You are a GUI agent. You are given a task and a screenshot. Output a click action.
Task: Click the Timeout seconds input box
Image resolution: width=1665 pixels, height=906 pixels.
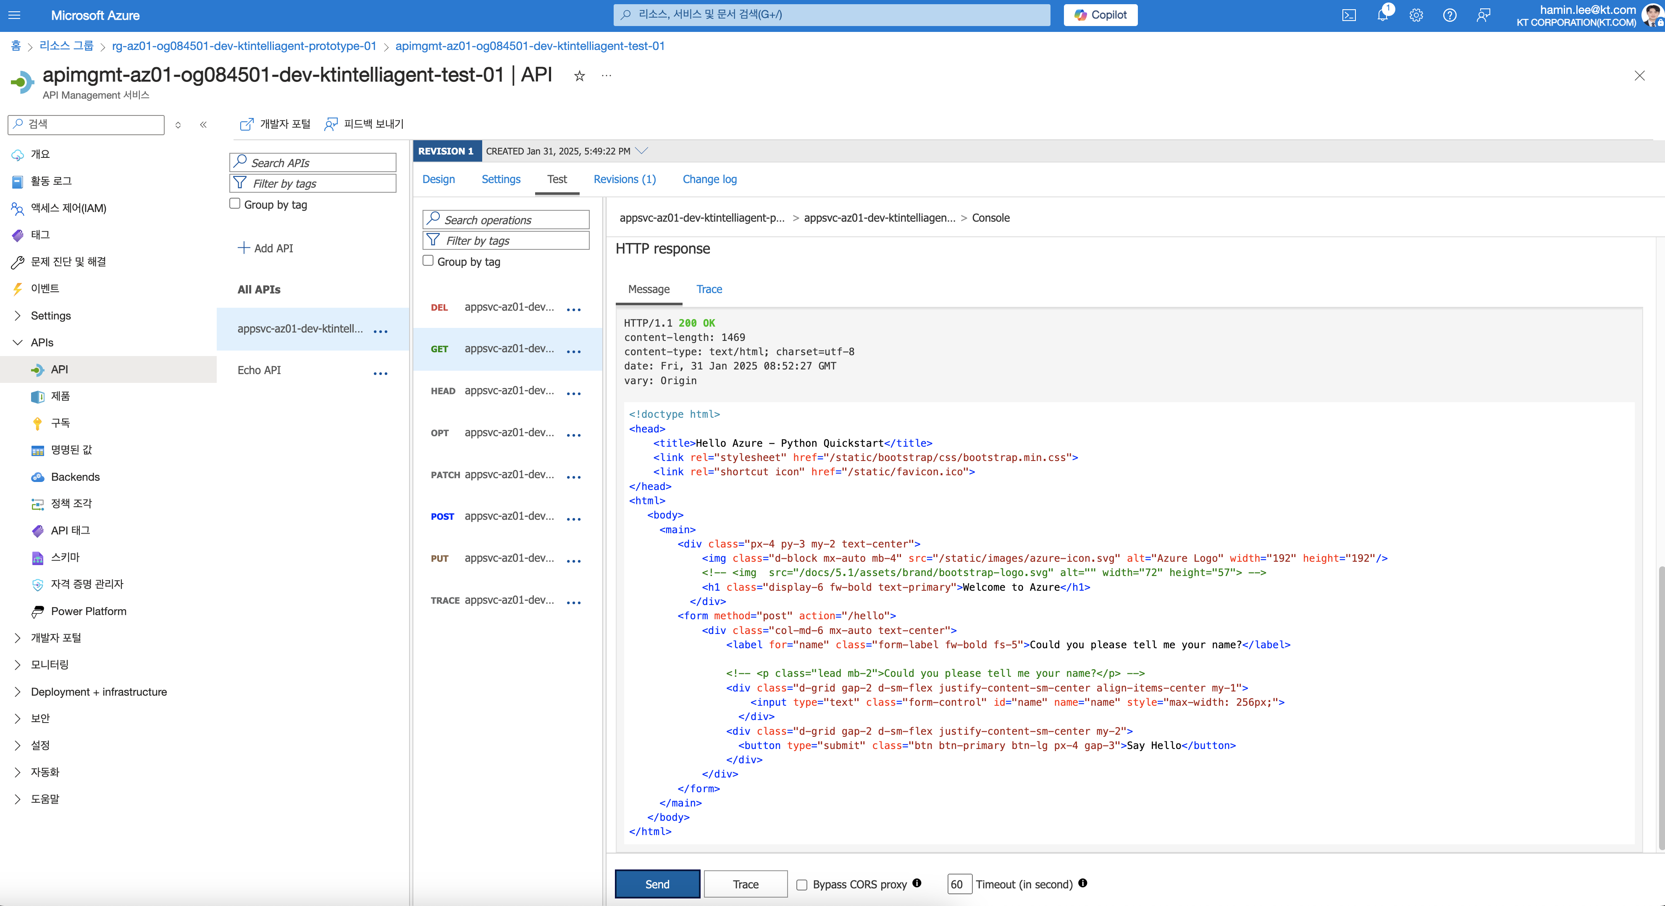(960, 884)
